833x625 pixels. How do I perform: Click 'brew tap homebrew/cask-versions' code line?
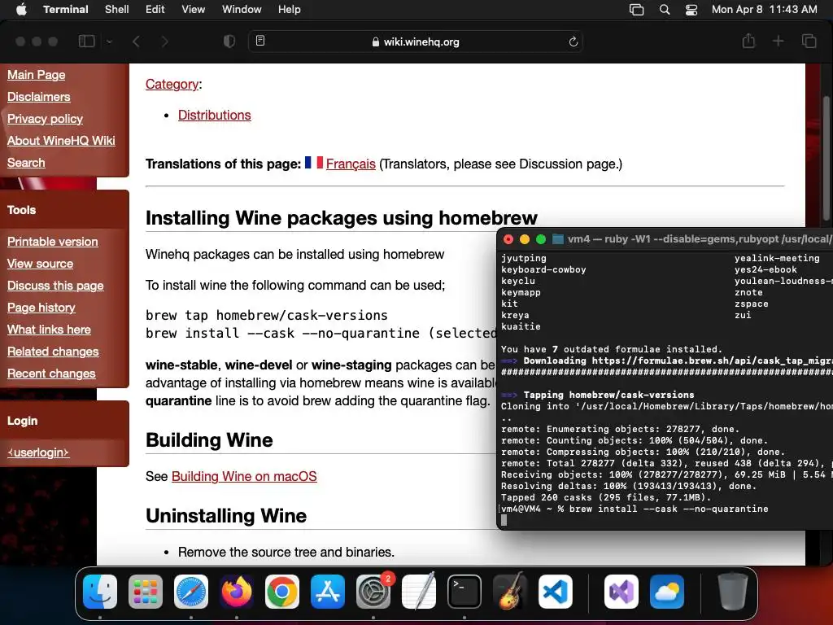(x=267, y=315)
